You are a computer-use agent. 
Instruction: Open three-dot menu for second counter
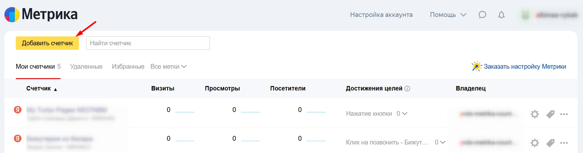(564, 143)
